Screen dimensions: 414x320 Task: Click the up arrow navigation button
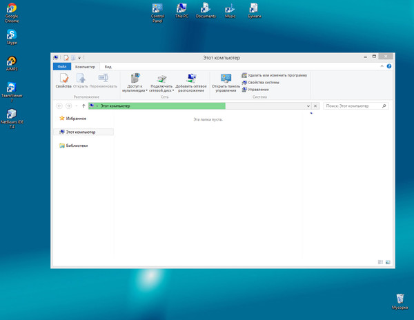point(83,106)
